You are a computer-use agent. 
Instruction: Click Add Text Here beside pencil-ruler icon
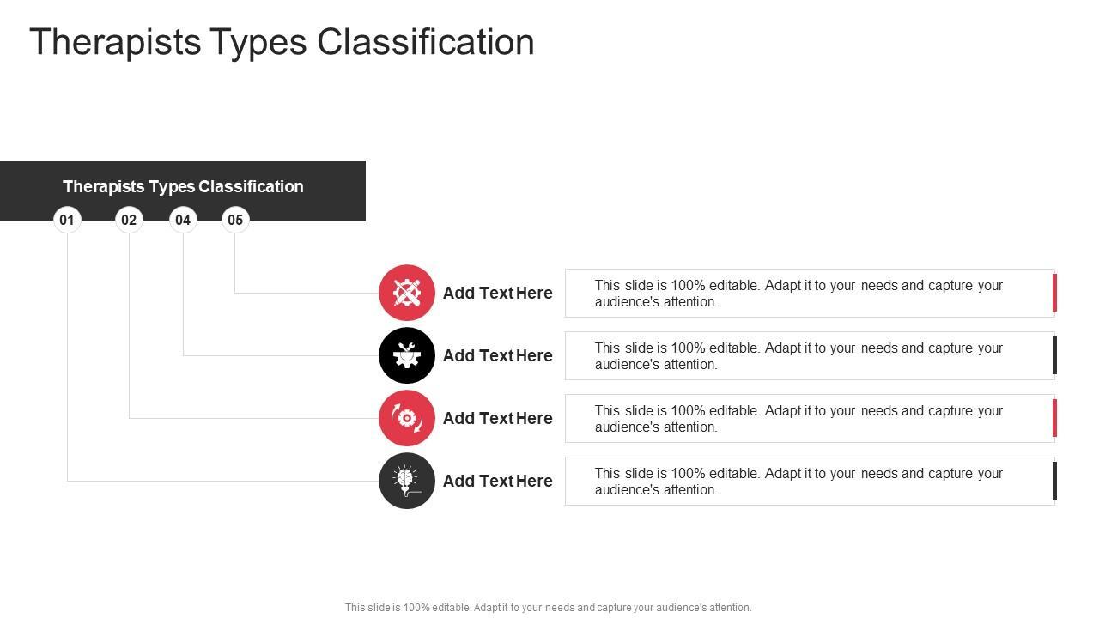pyautogui.click(x=498, y=293)
